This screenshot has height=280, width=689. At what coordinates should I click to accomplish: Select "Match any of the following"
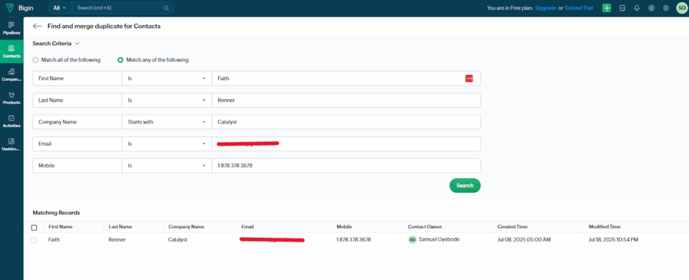(120, 60)
